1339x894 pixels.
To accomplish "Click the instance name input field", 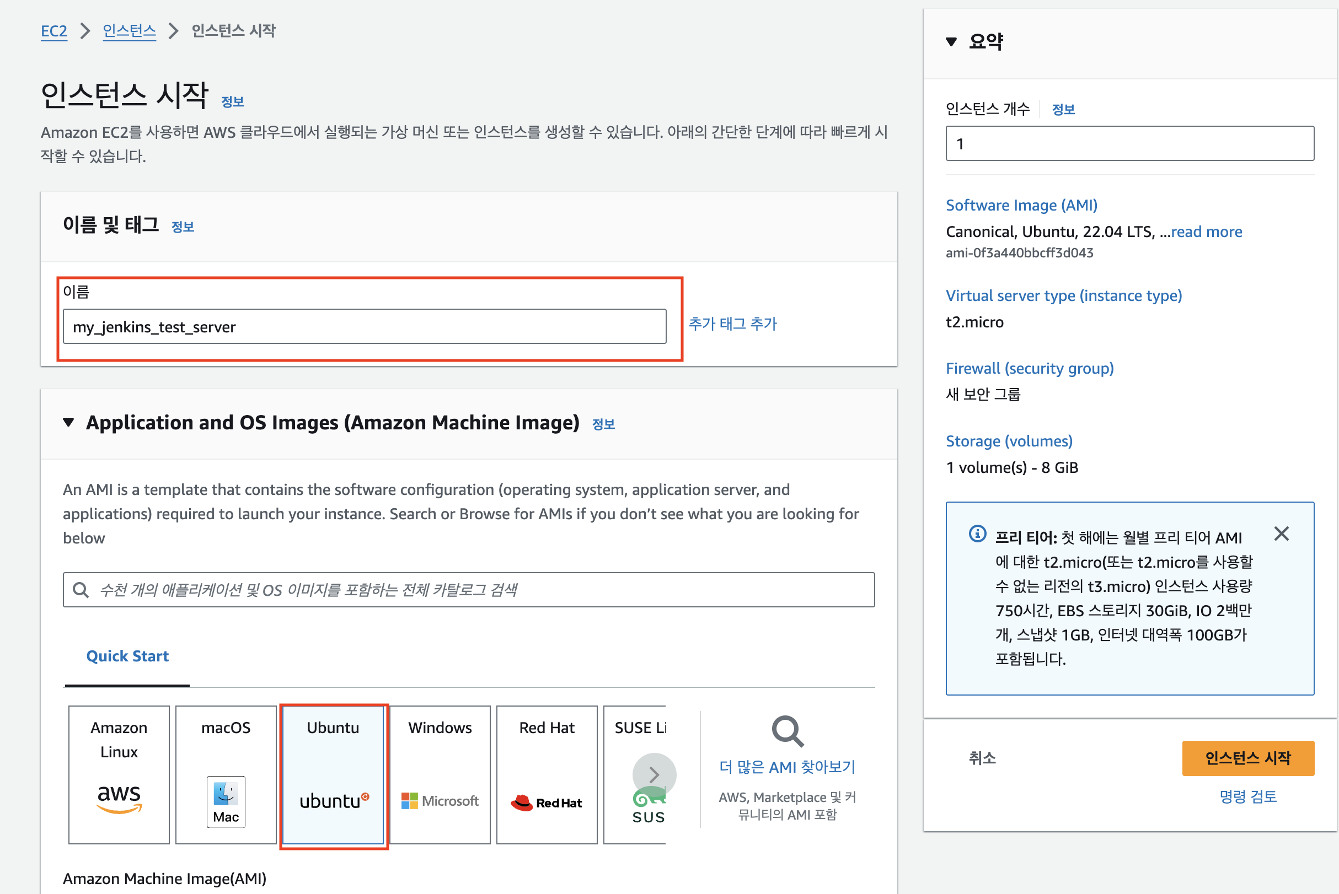I will coord(364,327).
